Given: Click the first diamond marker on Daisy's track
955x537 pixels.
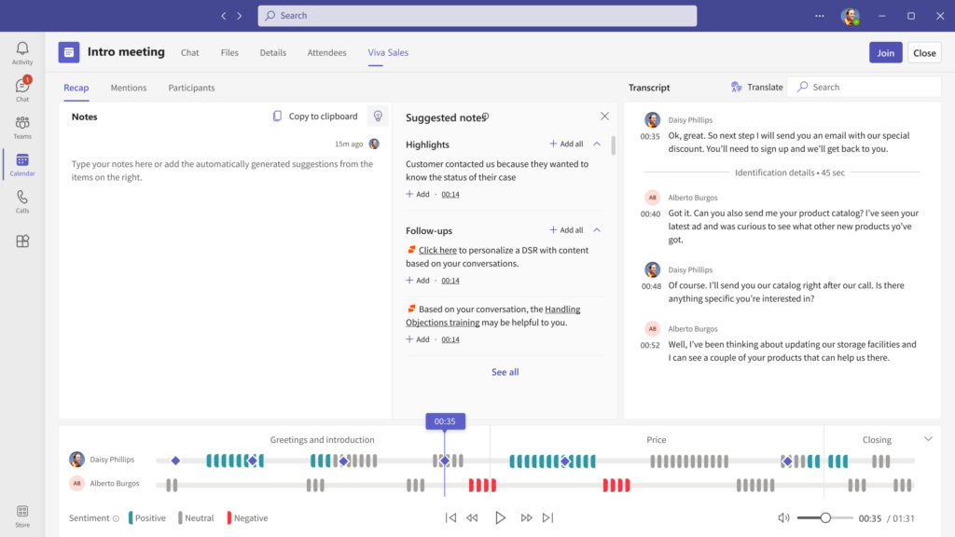Looking at the screenshot, I should click(175, 461).
